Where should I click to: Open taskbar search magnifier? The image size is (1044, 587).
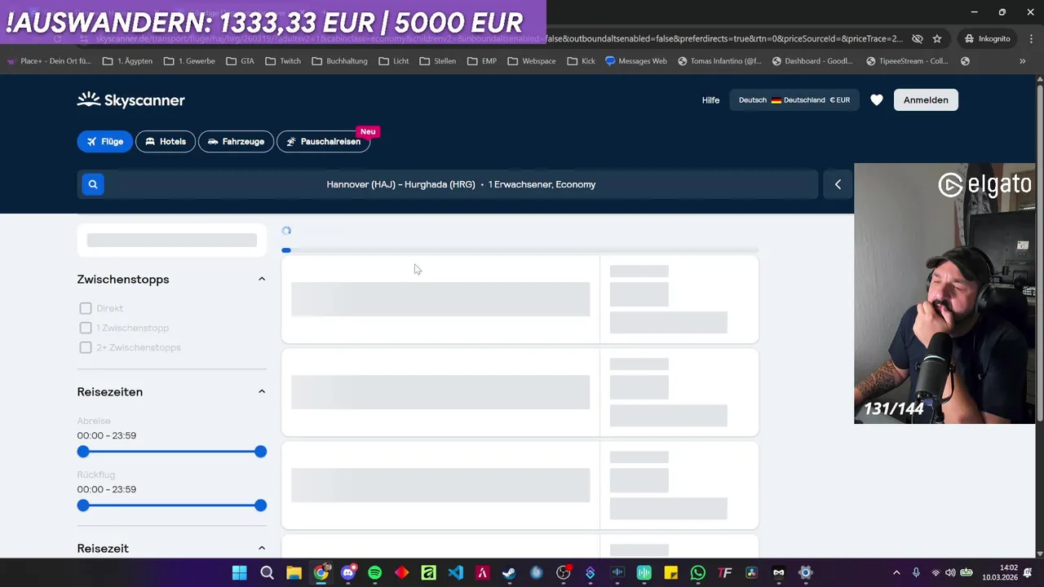pos(267,572)
